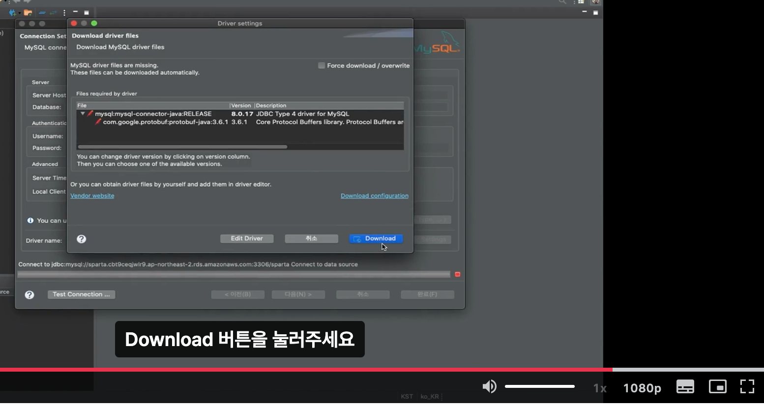Screen dimensions: 764x409
Task: Click the help icon in connection window
Action: tap(29, 295)
